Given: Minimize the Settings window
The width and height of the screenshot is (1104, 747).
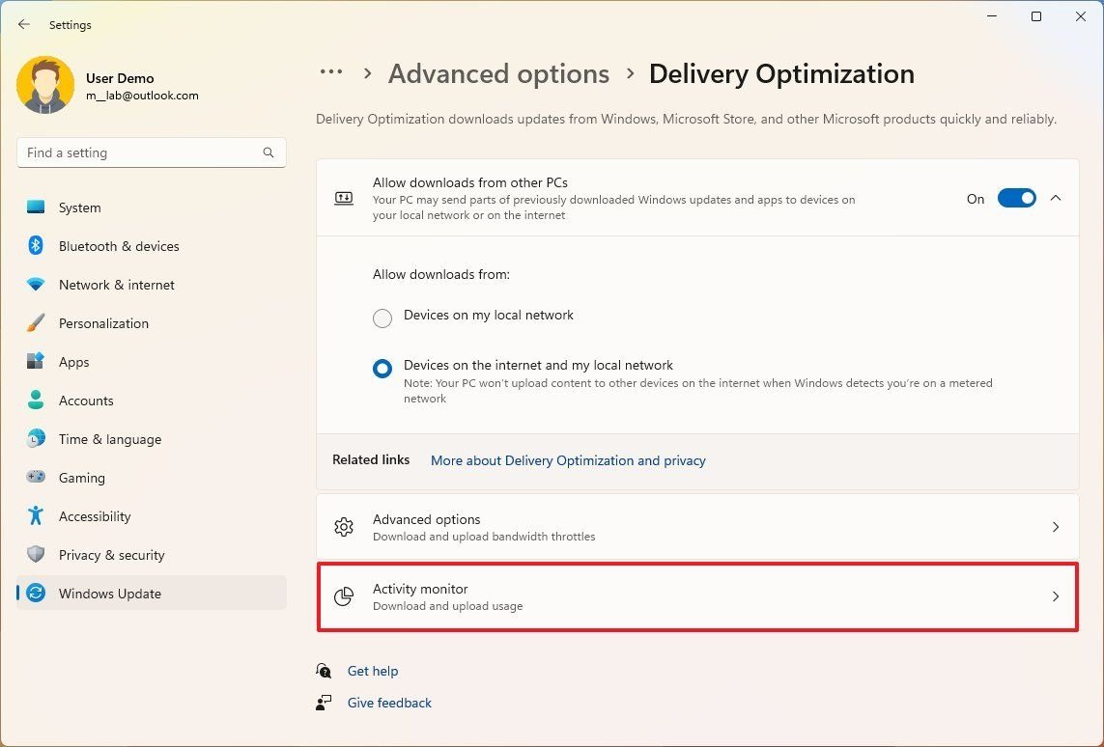Looking at the screenshot, I should (992, 16).
